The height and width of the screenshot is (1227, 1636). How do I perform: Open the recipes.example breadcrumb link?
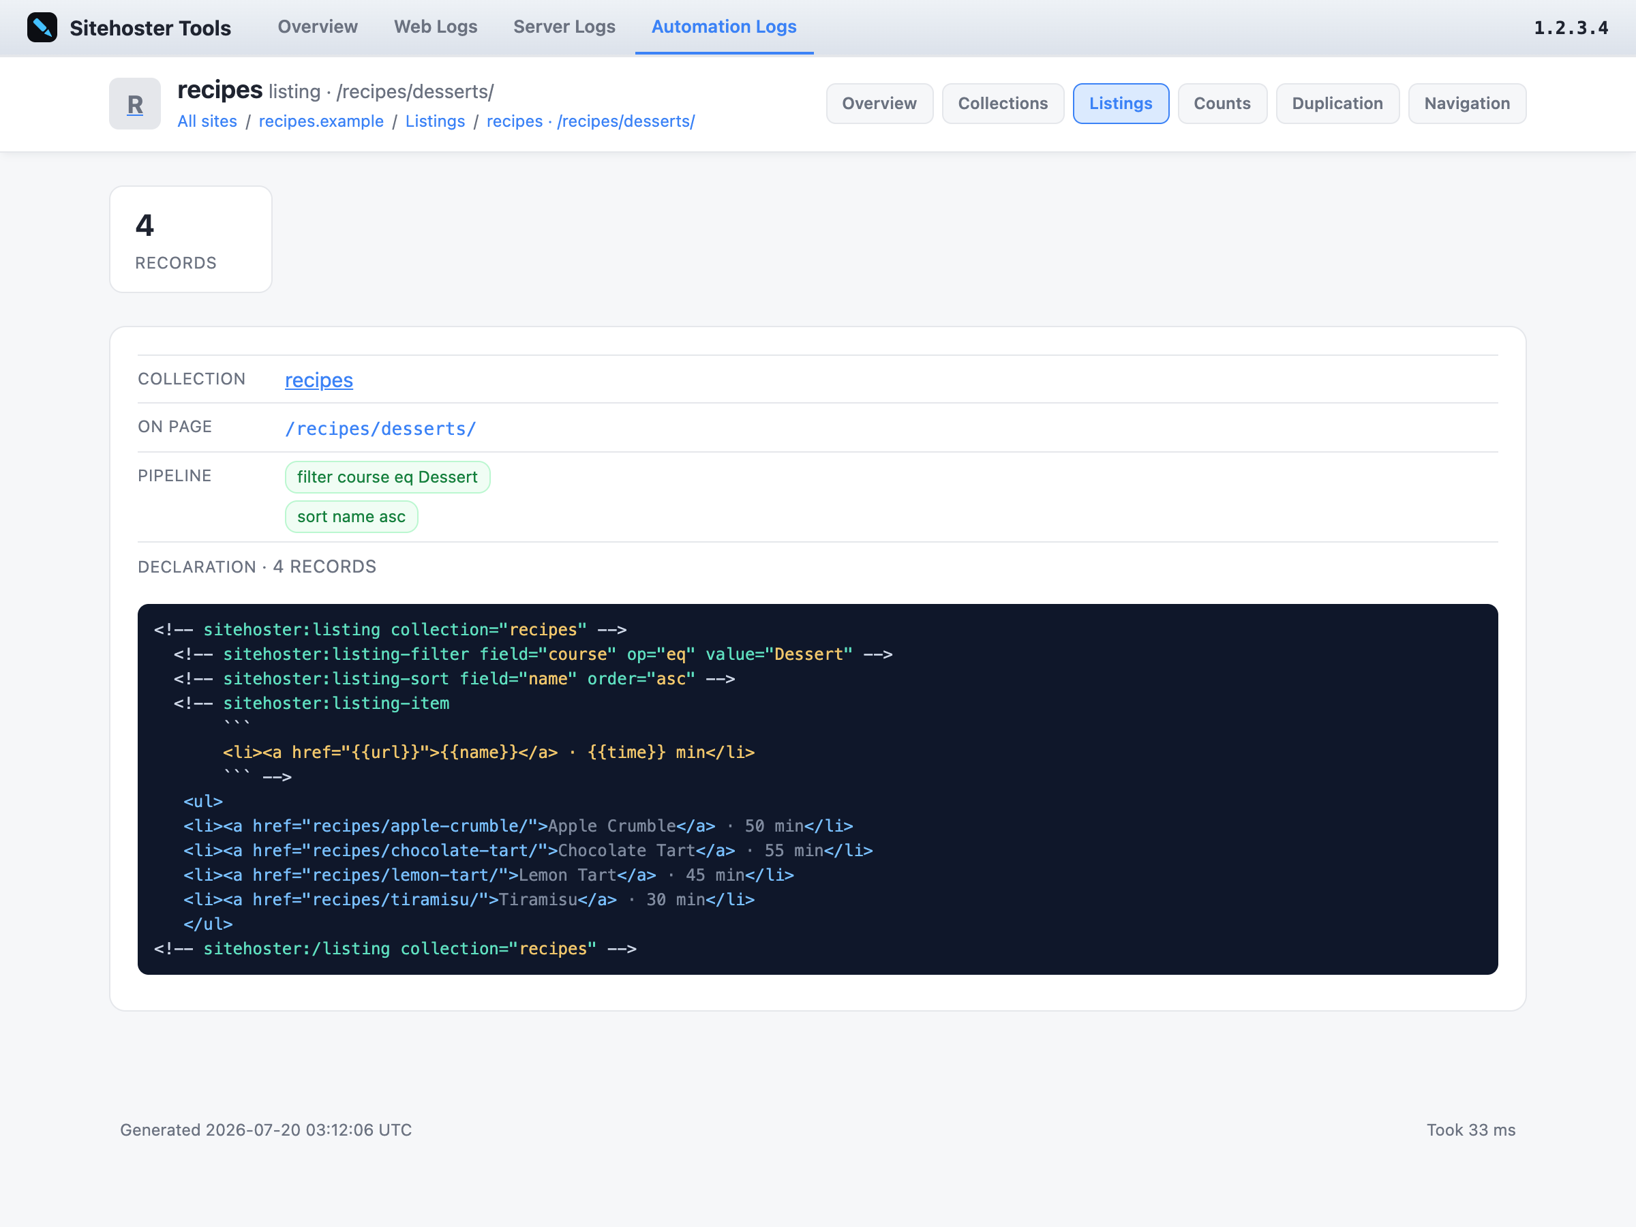tap(321, 121)
